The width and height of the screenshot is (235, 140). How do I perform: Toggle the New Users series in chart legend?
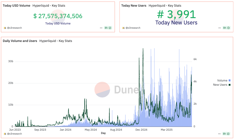click(x=222, y=85)
